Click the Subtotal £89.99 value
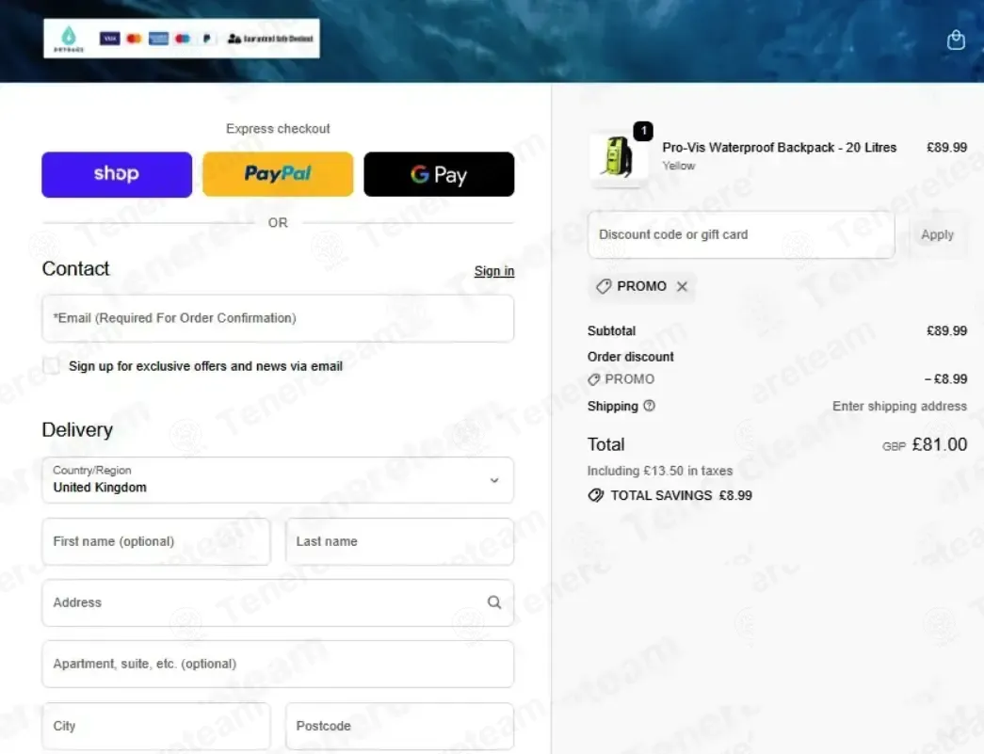Image resolution: width=984 pixels, height=754 pixels. tap(946, 330)
